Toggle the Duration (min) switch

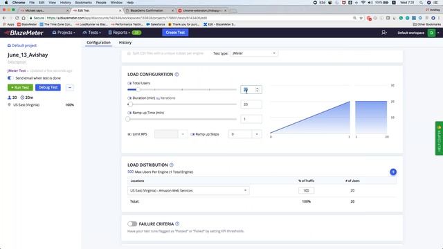click(129, 98)
